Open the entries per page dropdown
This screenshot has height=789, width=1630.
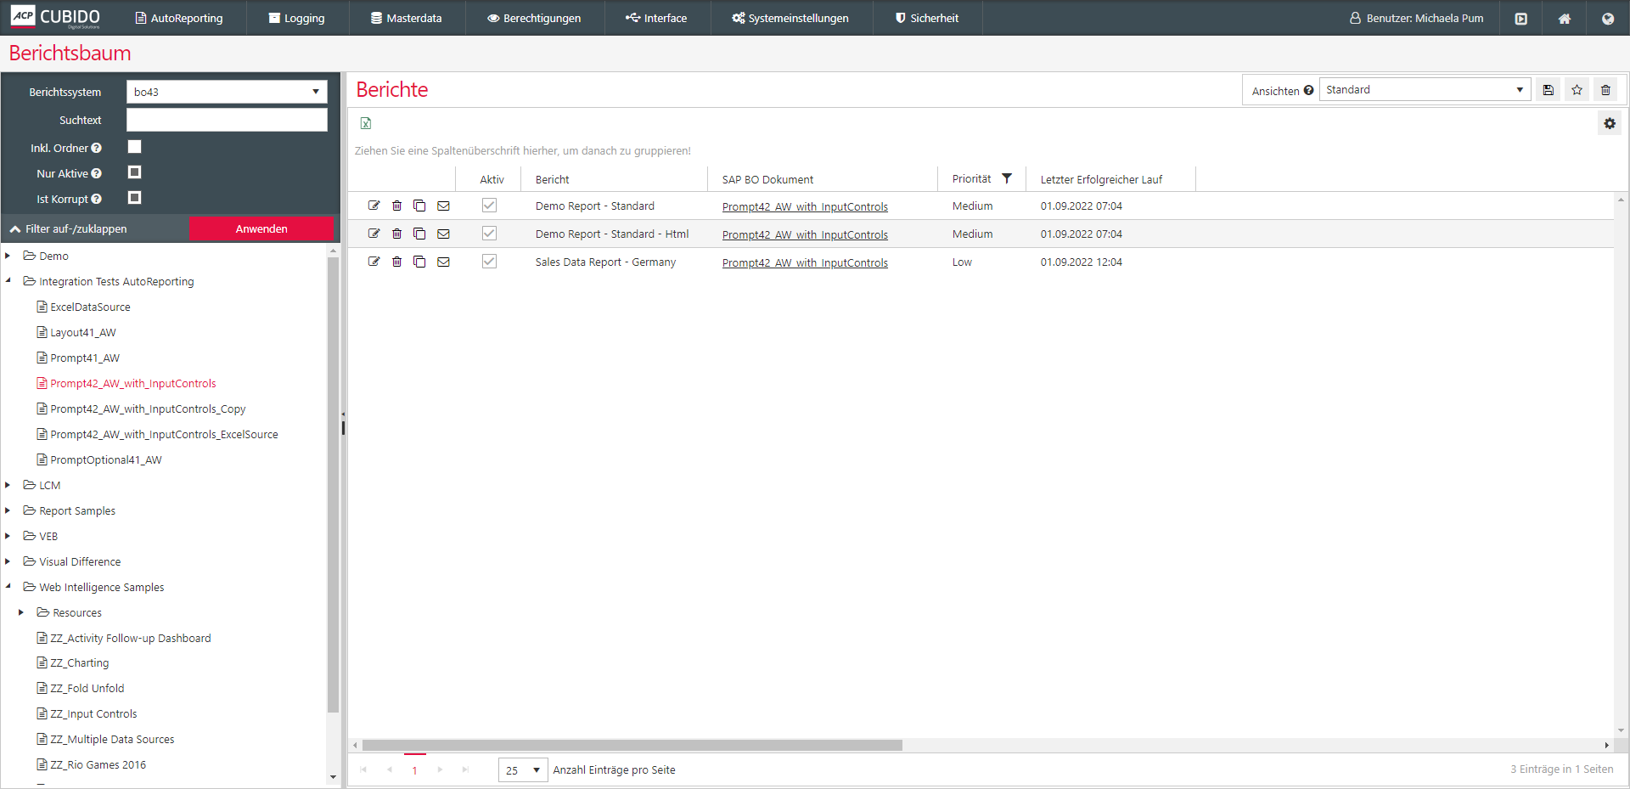pyautogui.click(x=523, y=769)
